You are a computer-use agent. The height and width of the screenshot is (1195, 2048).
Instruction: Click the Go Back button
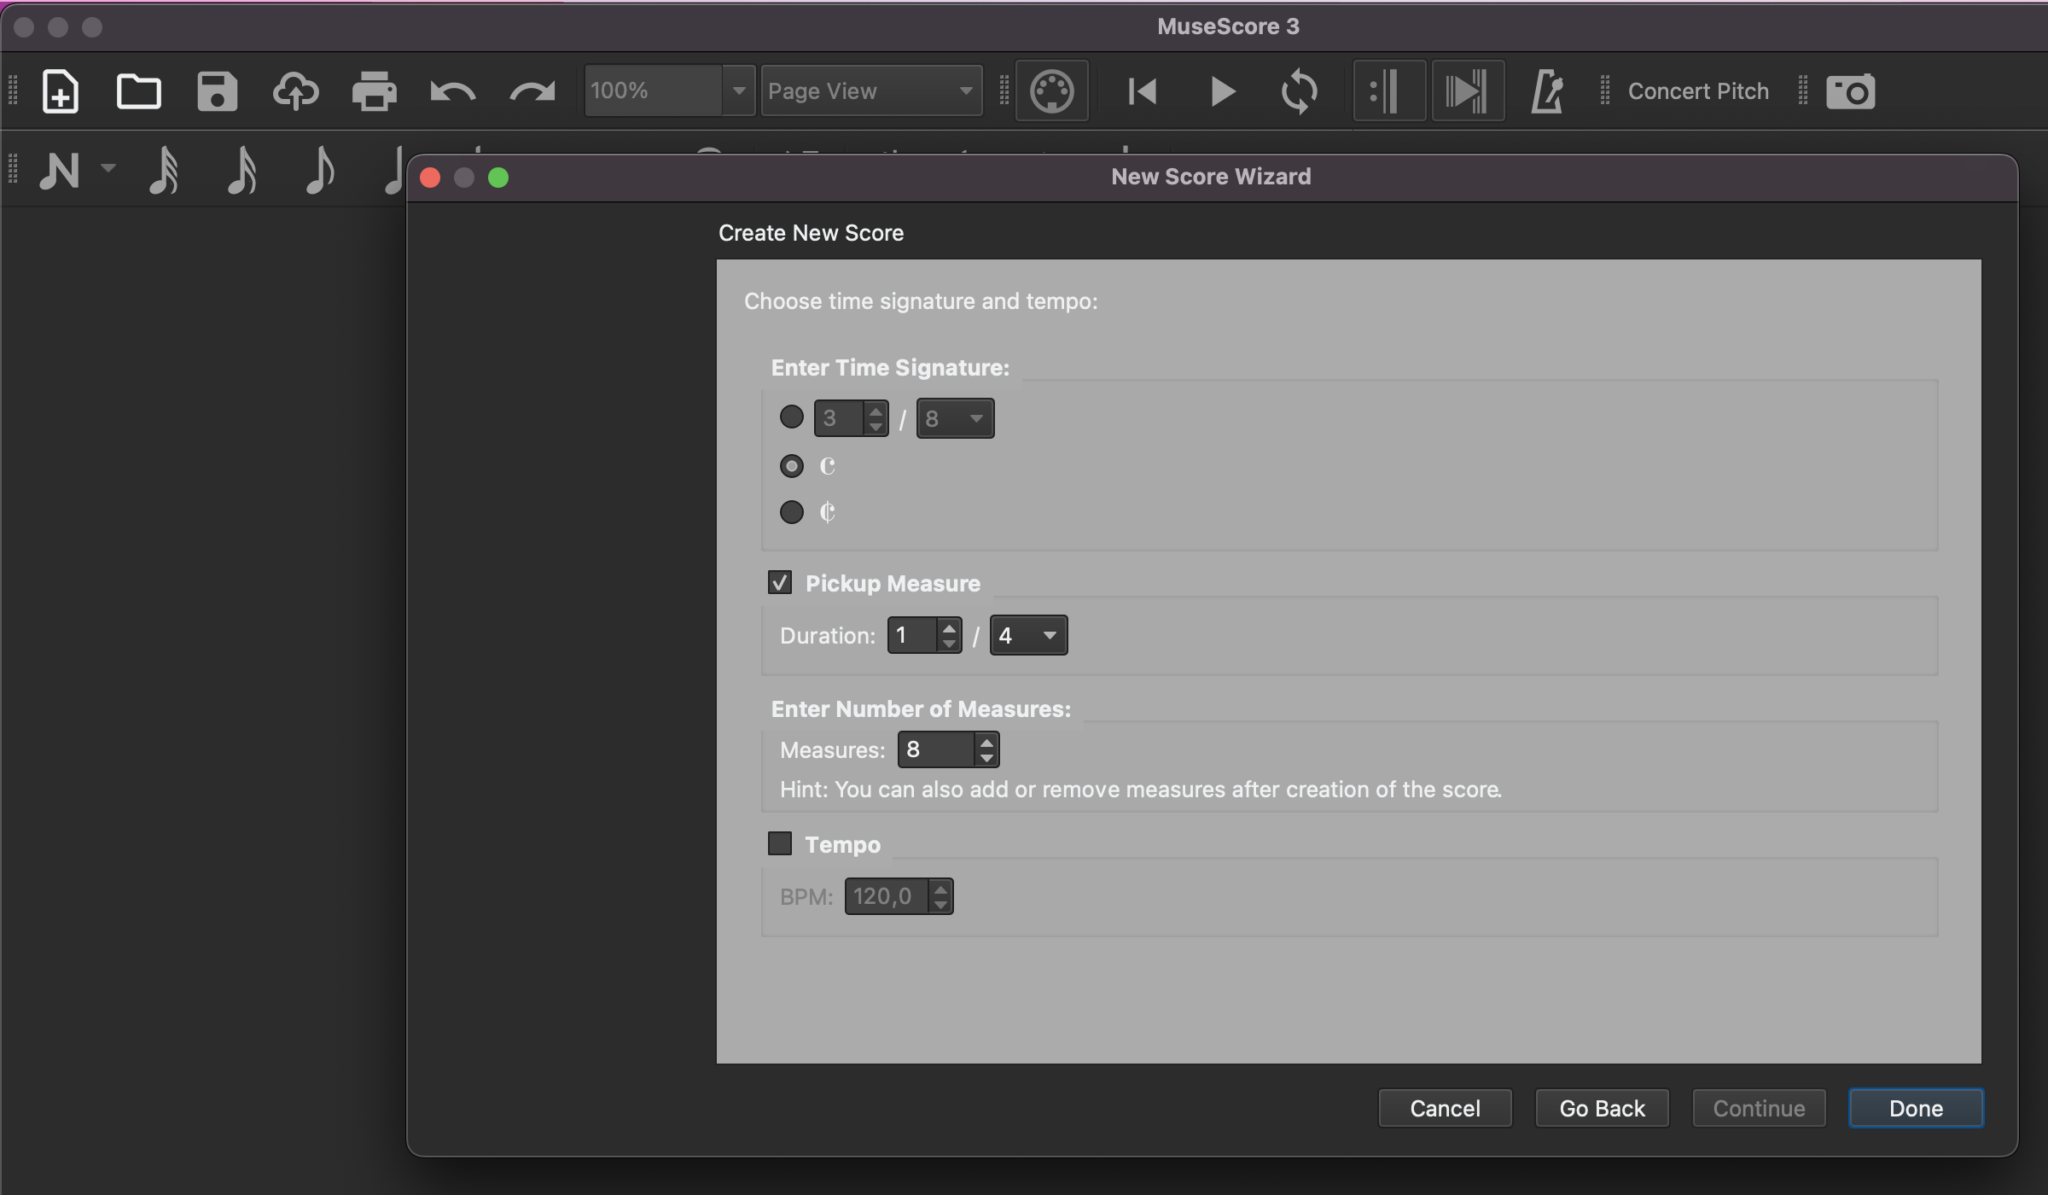pos(1602,1110)
